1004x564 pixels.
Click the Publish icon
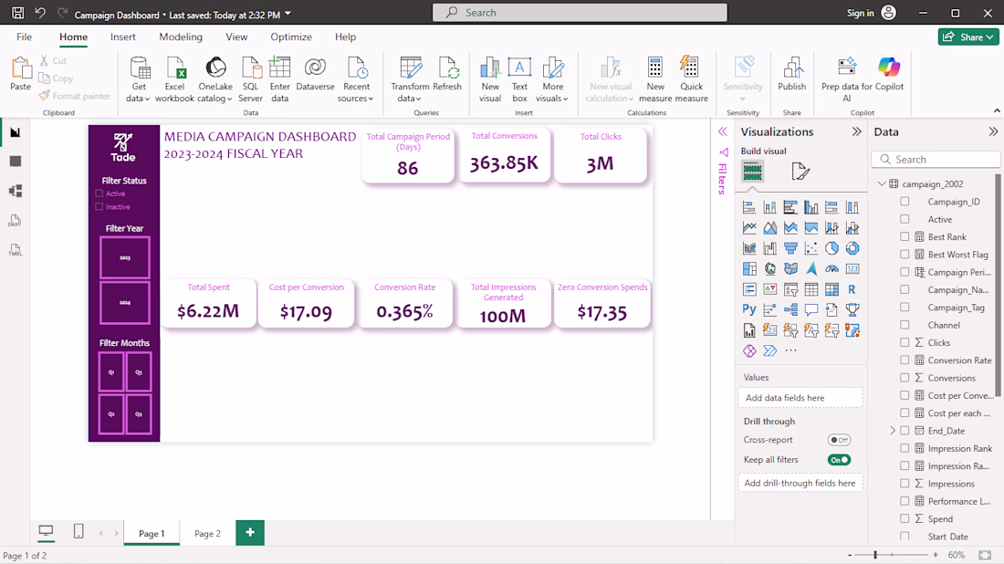pos(791,69)
